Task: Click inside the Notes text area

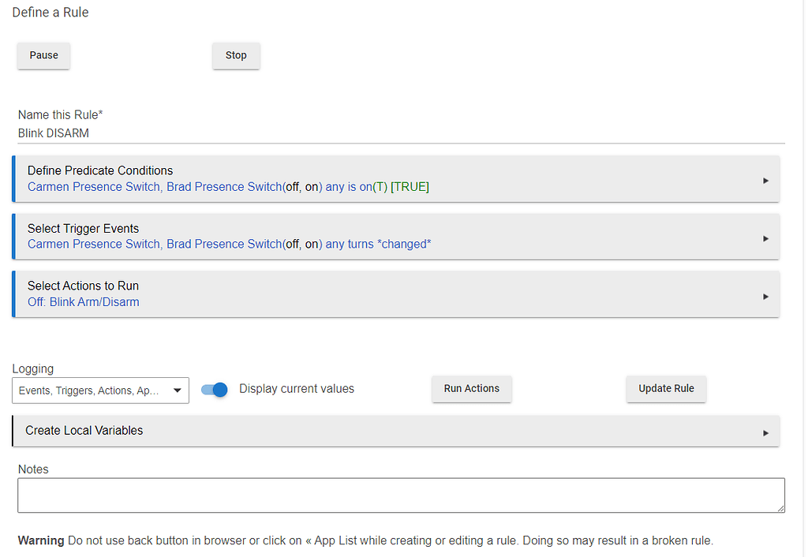Action: coord(401,495)
